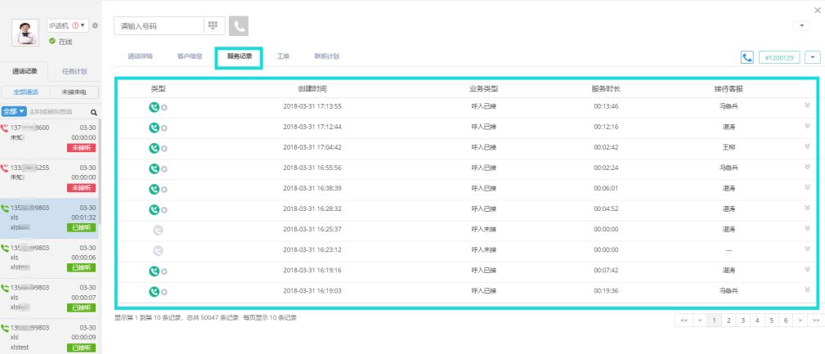Select the 通话记录 sidebar tab

click(x=25, y=72)
